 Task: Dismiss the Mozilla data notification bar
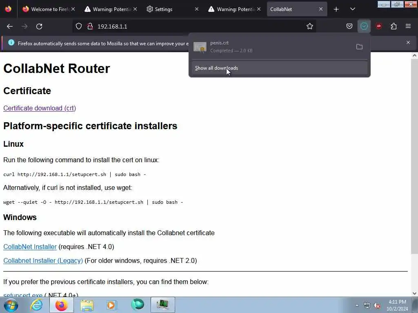408,42
